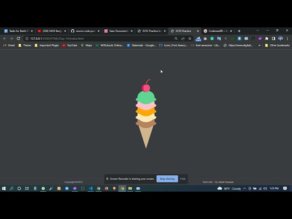Screen dimensions: 292x219
Task: Open the purple W extension
Action: tap(260, 38)
